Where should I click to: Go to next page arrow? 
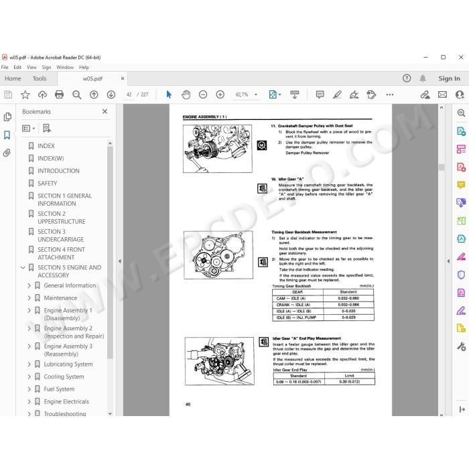click(111, 95)
